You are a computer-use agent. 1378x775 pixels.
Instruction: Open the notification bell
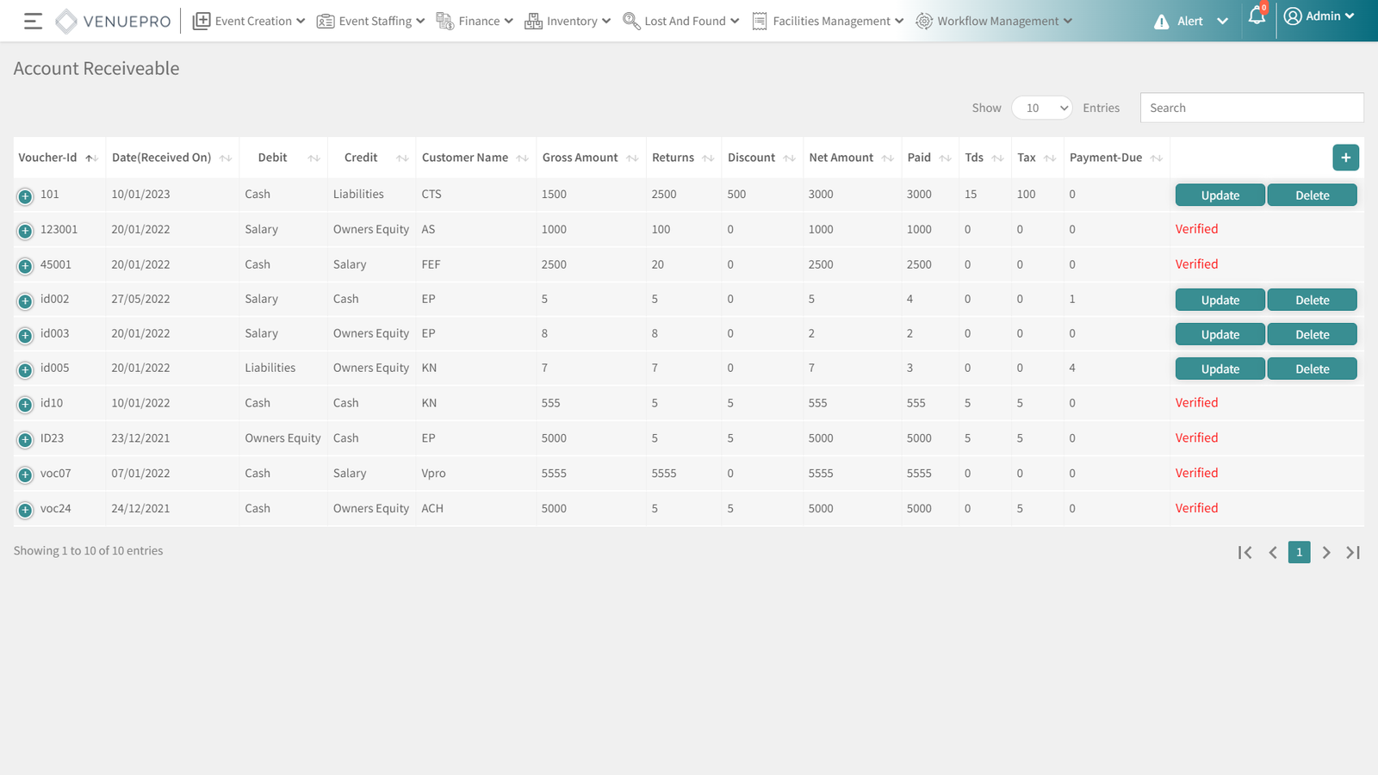coord(1257,17)
